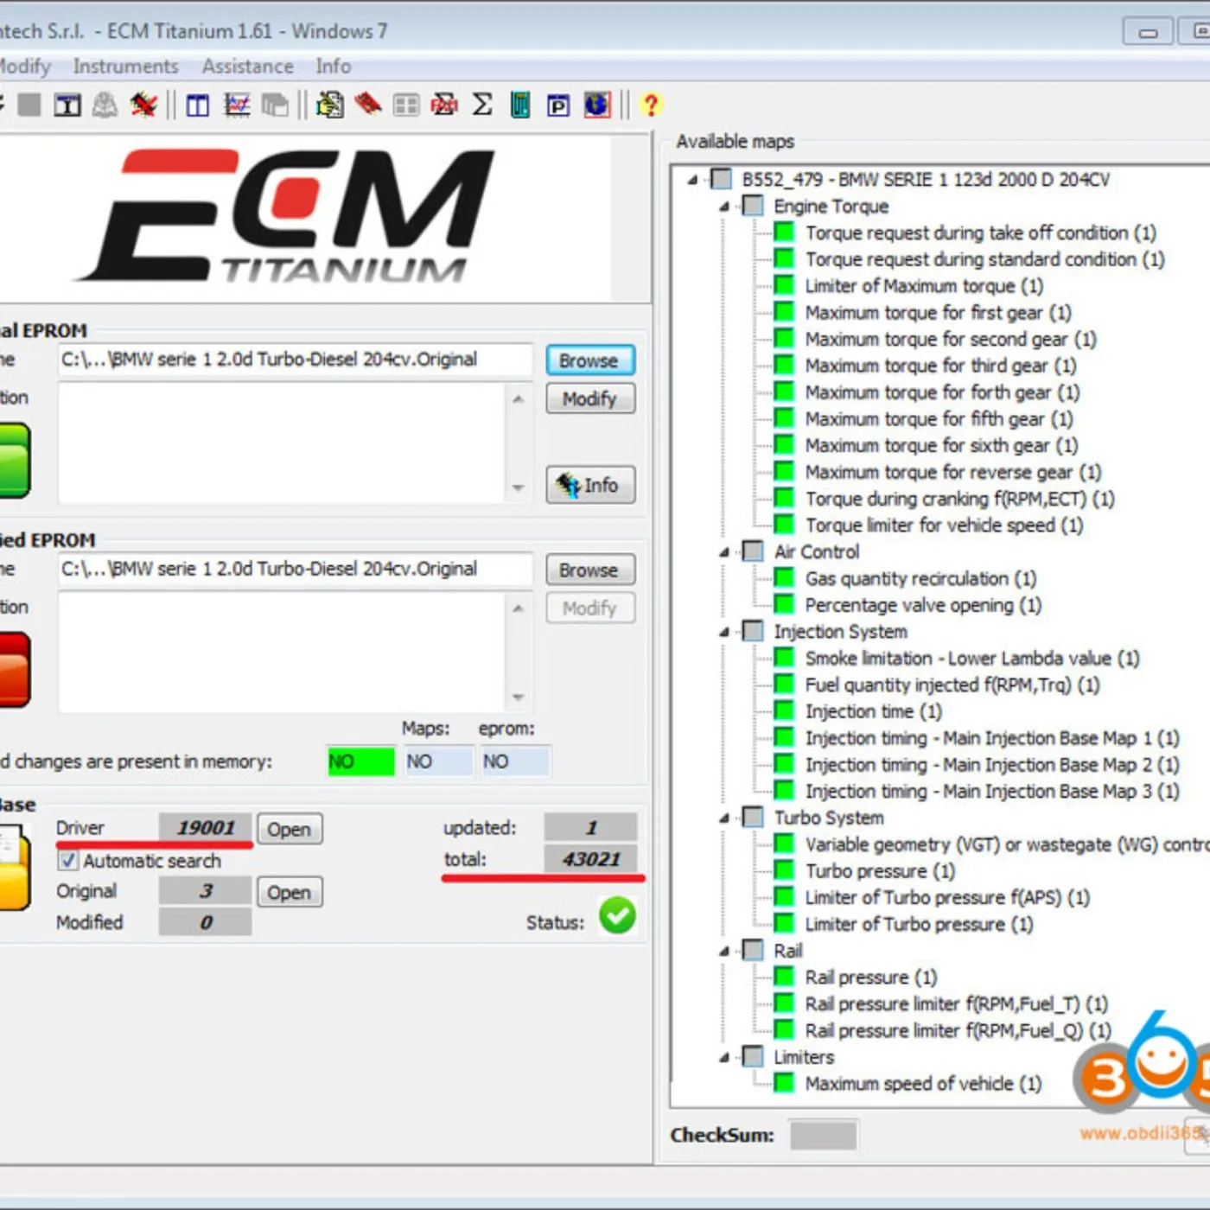Select Injection time map
The width and height of the screenshot is (1210, 1210).
point(874,711)
